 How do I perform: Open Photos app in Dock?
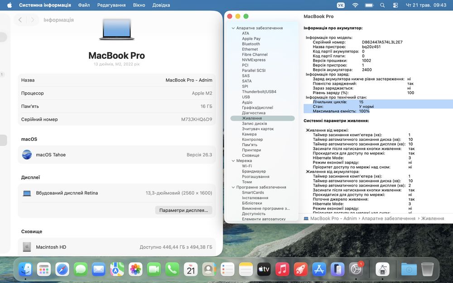[135, 270]
